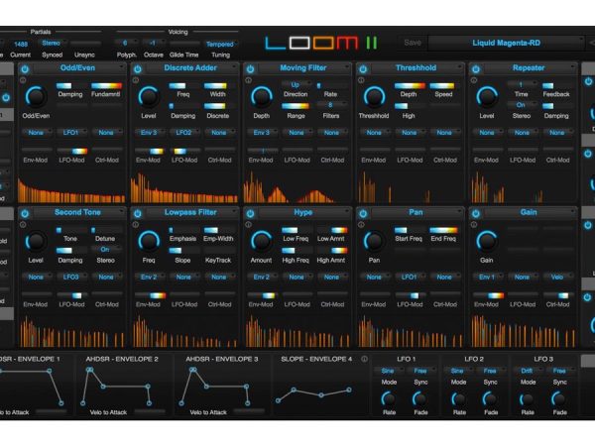Open info icon in Lowpass Filter module
The height and width of the screenshot is (446, 595).
pos(136,225)
